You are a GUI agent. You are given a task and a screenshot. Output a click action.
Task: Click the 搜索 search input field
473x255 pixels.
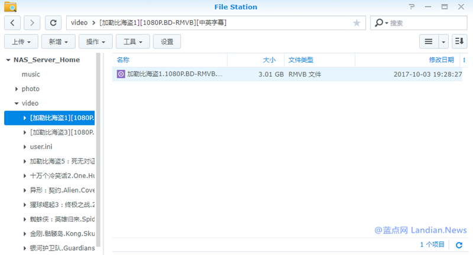(426, 23)
